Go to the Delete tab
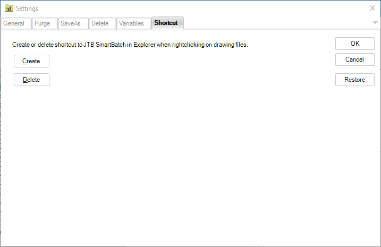381x247 pixels. 103,23
